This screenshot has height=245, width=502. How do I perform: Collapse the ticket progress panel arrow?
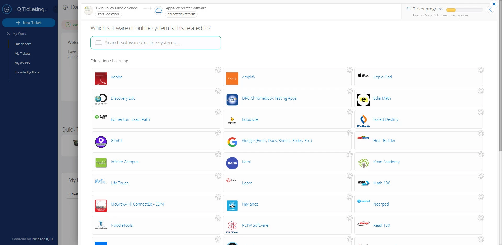point(490,10)
